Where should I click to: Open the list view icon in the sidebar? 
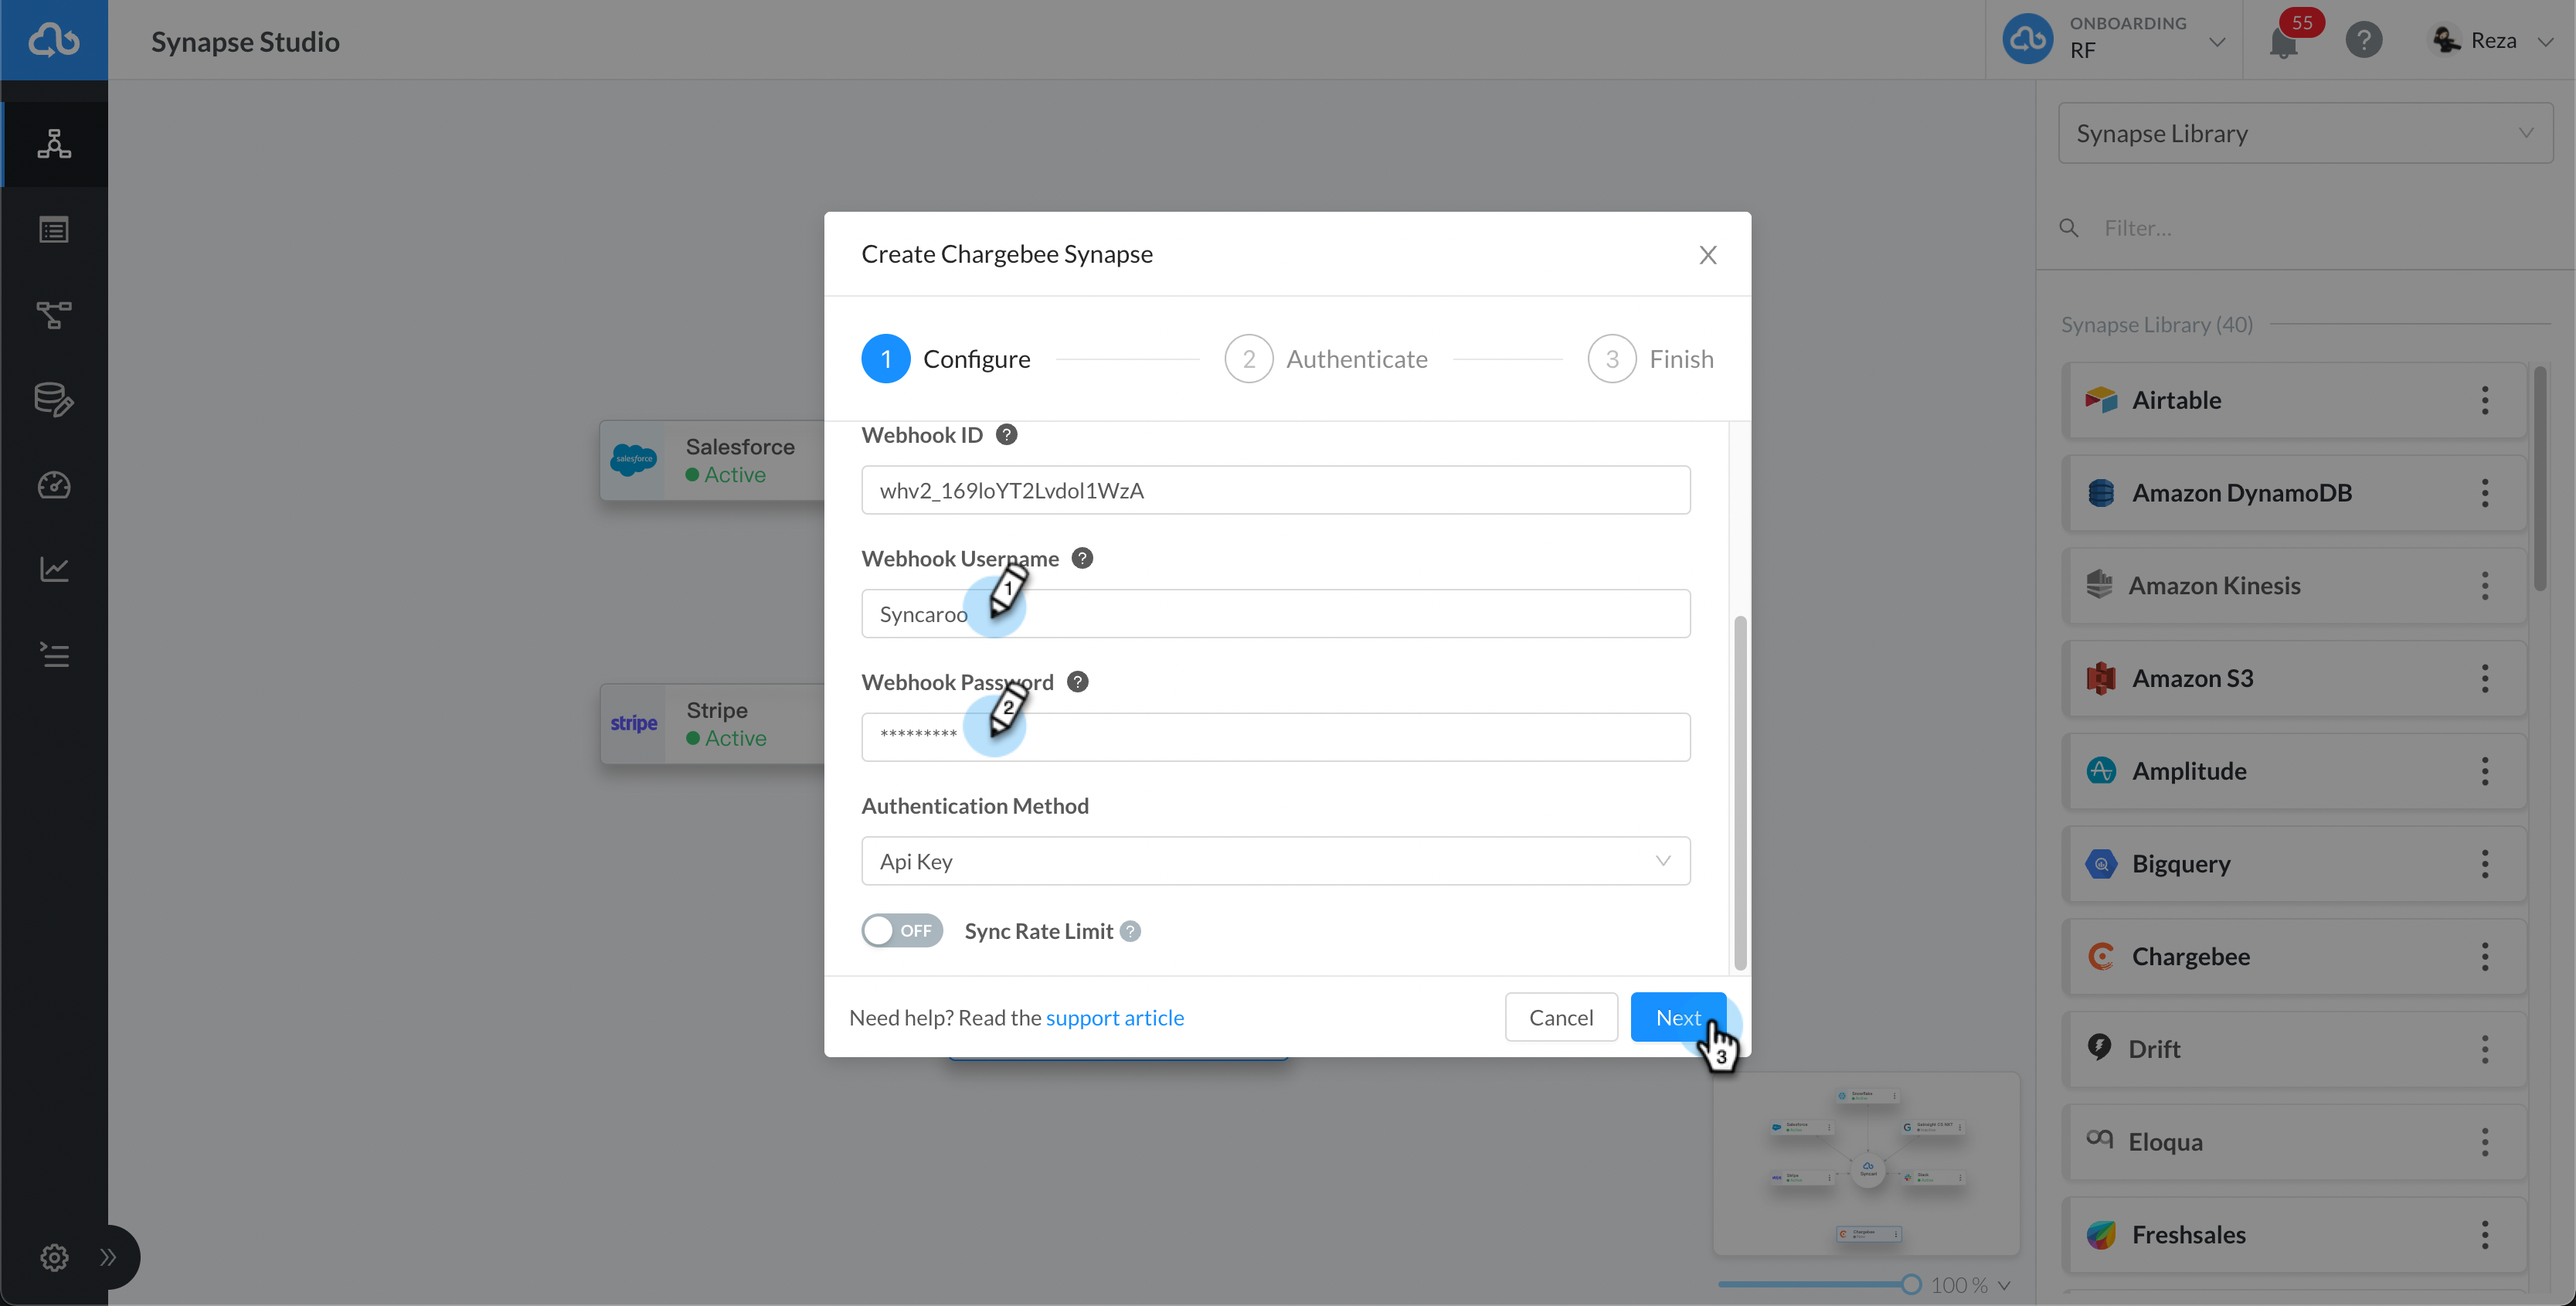(x=54, y=230)
